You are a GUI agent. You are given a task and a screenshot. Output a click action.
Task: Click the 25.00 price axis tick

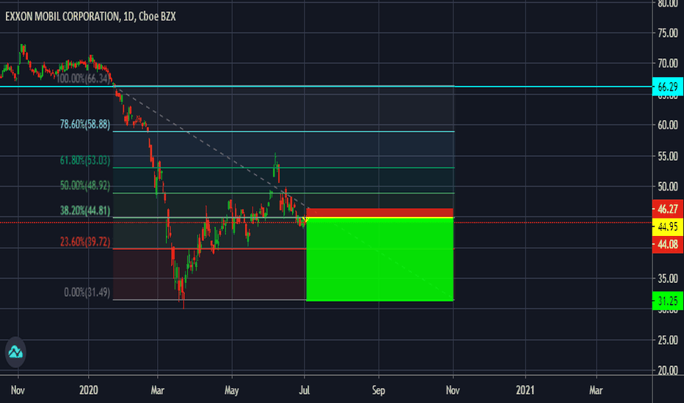pos(668,340)
